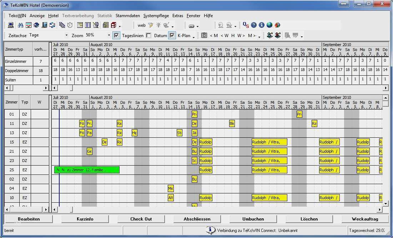Select the house (Hotel) toolbar icon
393x238 pixels.
click(x=36, y=25)
